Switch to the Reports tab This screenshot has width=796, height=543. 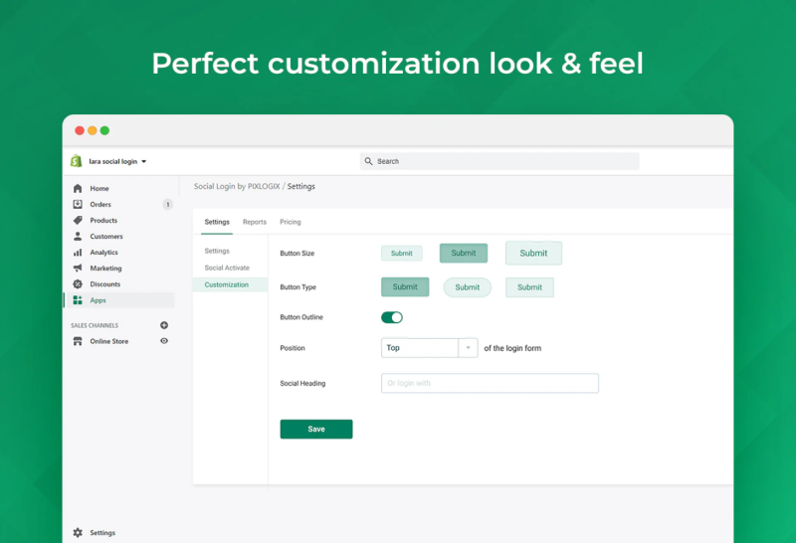coord(255,222)
